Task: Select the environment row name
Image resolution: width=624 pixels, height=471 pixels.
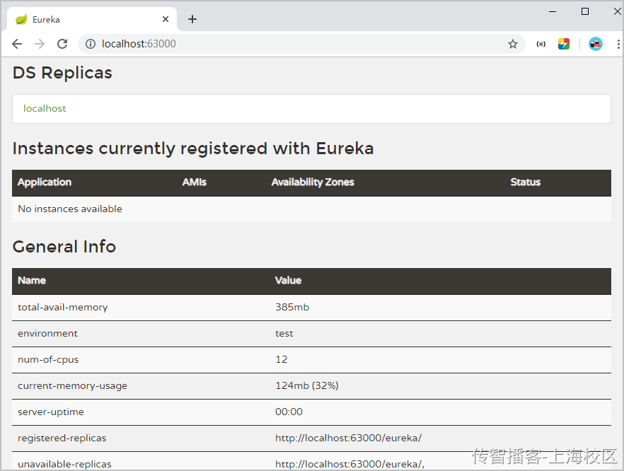Action: click(48, 333)
